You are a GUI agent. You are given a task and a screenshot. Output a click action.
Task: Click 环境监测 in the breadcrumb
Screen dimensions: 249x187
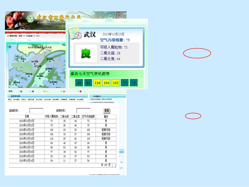point(29,36)
